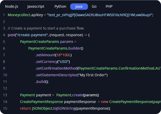
Task: Select the Javascript code tab
Action: point(35,6)
